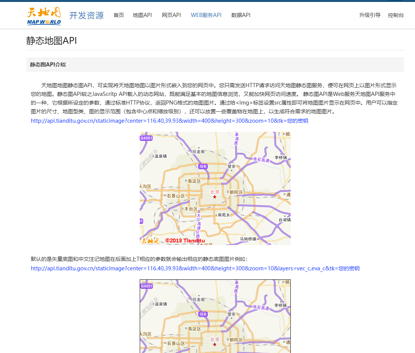Click the 张石高速 label on first map
The height and width of the screenshot is (353, 415).
click(261, 160)
